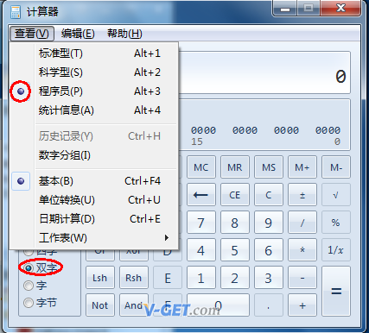Screen dimensions: 369x333
Task: Minimize the 计算器 window
Action: click(x=285, y=8)
